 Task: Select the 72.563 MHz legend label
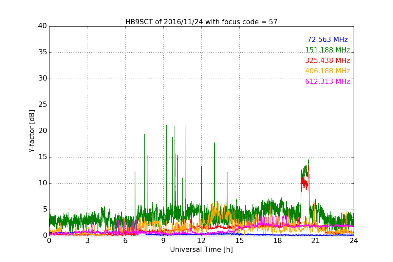click(x=327, y=40)
